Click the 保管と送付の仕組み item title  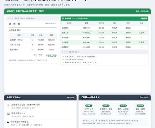[x=20, y=122]
